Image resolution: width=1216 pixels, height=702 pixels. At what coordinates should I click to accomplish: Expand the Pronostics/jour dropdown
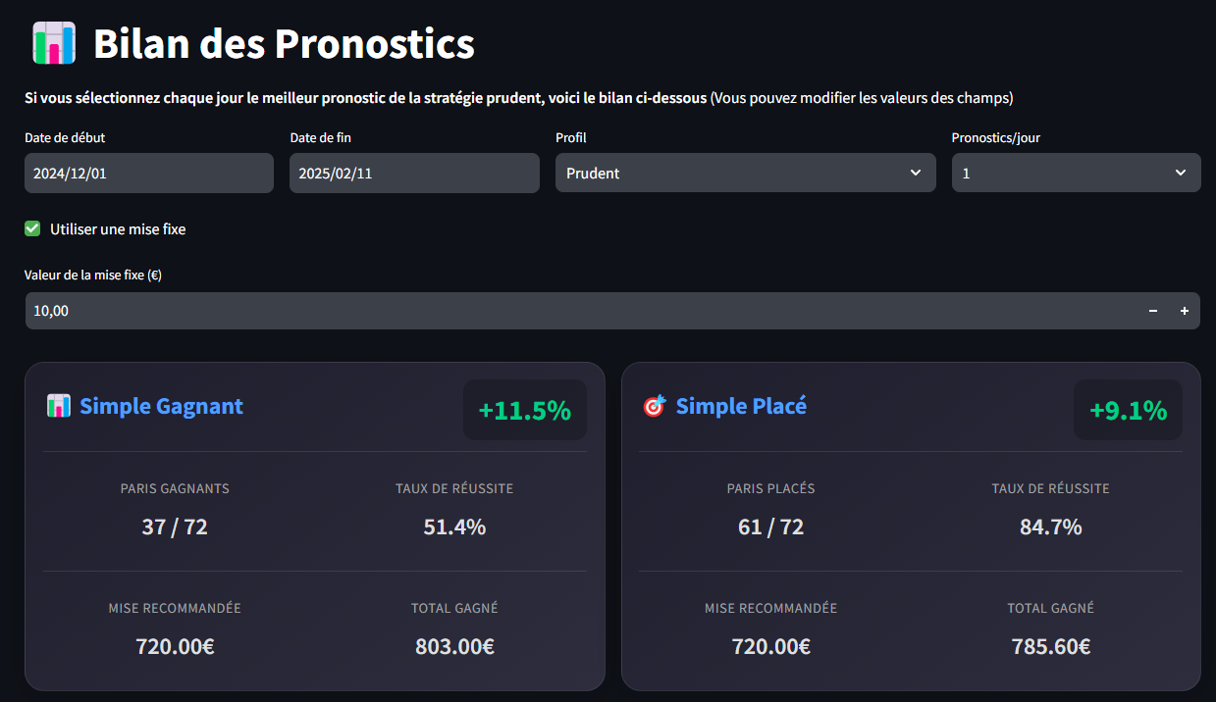coord(1075,174)
